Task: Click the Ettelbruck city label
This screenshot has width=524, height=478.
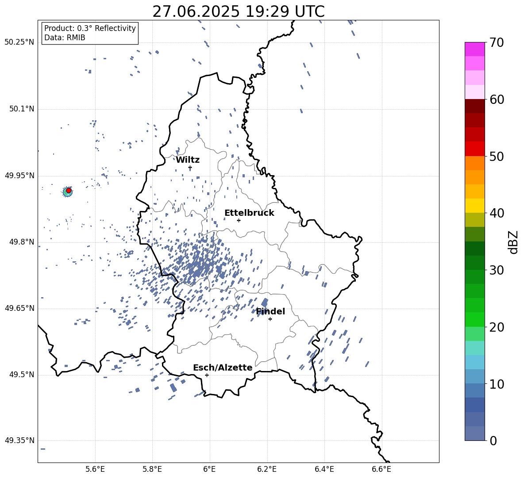Action: 249,213
